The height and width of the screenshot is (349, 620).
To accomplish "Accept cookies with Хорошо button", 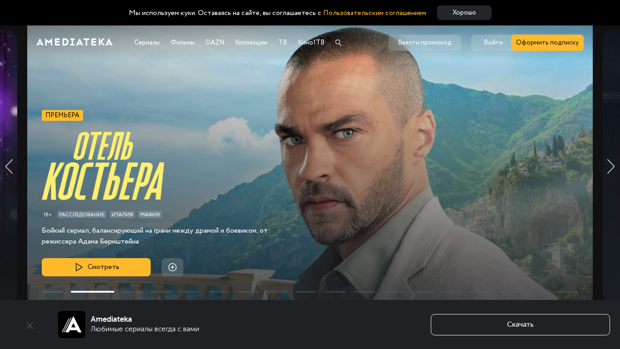I will pos(464,13).
